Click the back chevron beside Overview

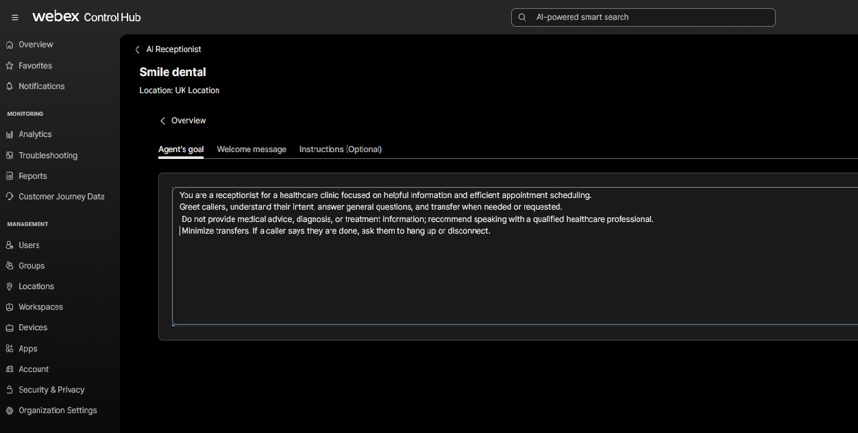162,121
